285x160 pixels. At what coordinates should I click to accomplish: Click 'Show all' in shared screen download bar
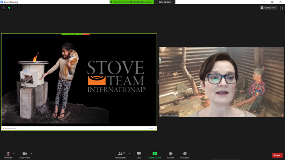pyautogui.click(x=151, y=128)
